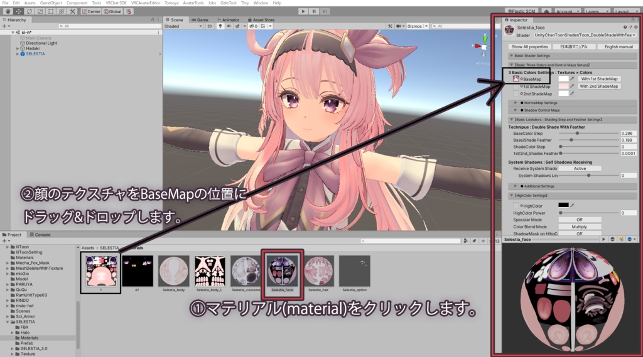
Task: Toggle scene effects icon
Action: click(x=237, y=26)
